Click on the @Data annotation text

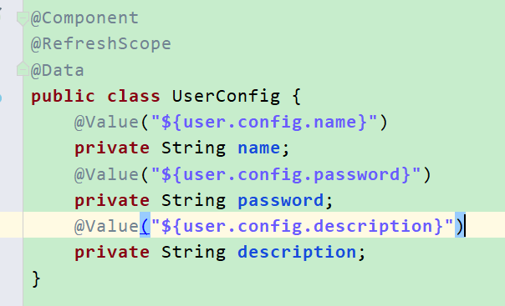point(58,70)
